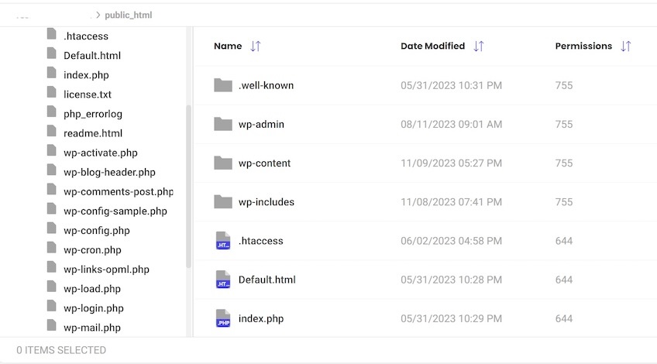The width and height of the screenshot is (657, 364).
Task: Click the wp-includes folder icon
Action: coord(223,202)
